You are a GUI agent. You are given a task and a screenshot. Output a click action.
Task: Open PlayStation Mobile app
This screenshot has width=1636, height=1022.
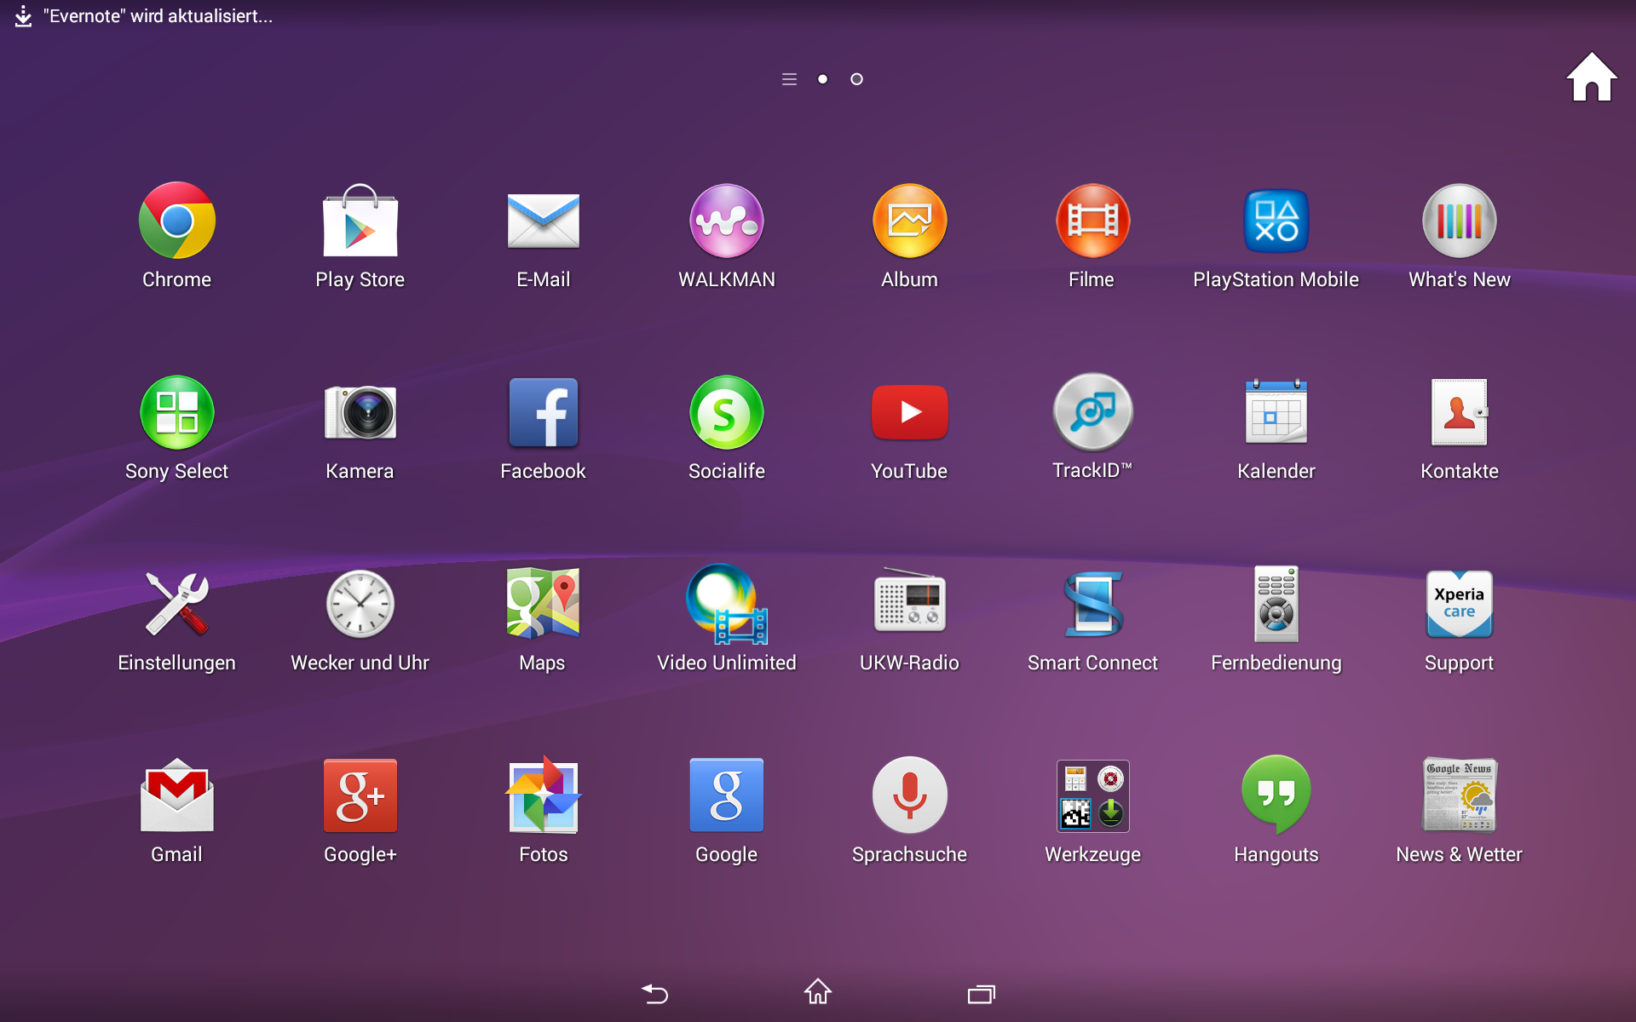click(1276, 221)
